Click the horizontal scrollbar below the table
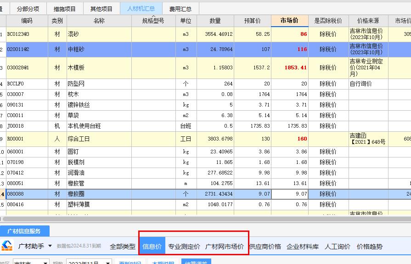 tap(206, 219)
